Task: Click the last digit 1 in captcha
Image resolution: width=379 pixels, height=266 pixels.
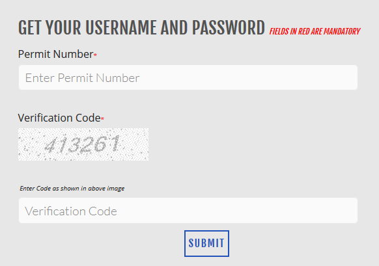Action: pos(115,143)
